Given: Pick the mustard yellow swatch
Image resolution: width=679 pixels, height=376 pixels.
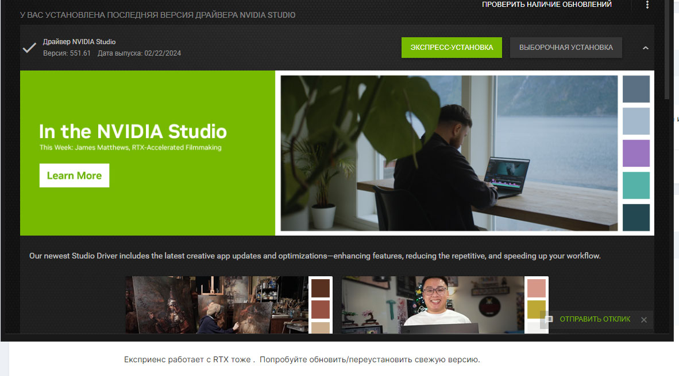Looking at the screenshot, I should (537, 310).
